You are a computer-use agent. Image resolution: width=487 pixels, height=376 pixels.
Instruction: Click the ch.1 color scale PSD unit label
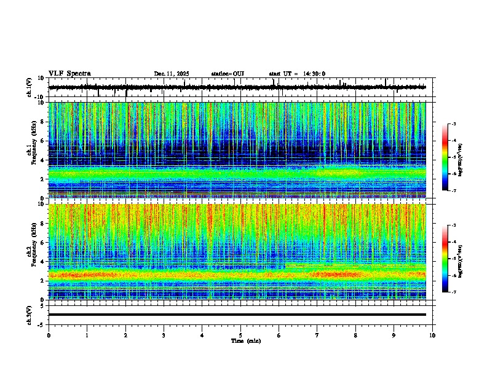(x=461, y=160)
